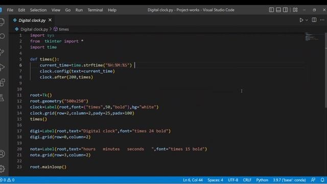Click the import sys line
The image size is (327, 184).
(x=42, y=35)
